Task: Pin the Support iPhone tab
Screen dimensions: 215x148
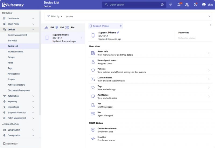Action: 121,26
